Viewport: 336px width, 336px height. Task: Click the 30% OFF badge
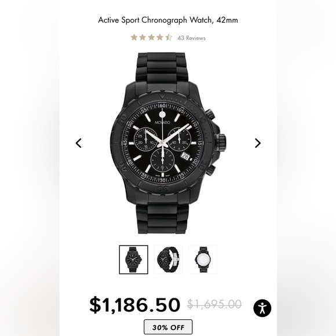click(x=168, y=327)
